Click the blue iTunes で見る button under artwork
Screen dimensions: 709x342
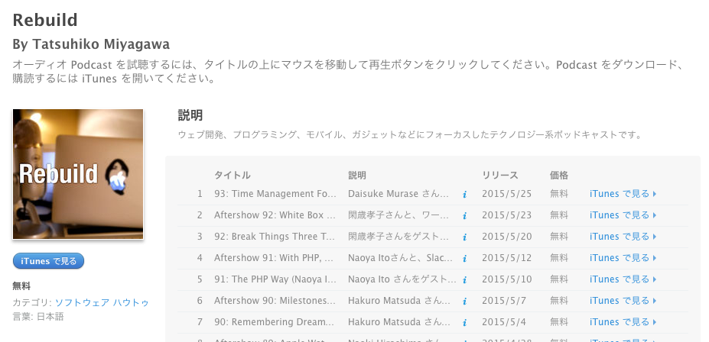[x=48, y=261]
